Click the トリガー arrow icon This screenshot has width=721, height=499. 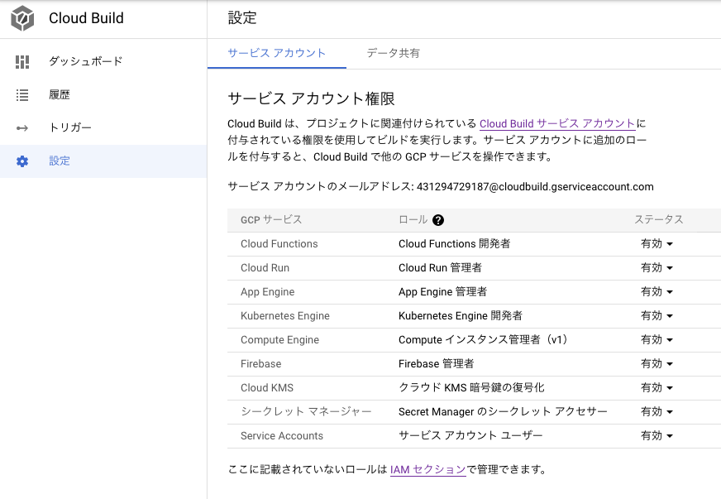click(22, 128)
